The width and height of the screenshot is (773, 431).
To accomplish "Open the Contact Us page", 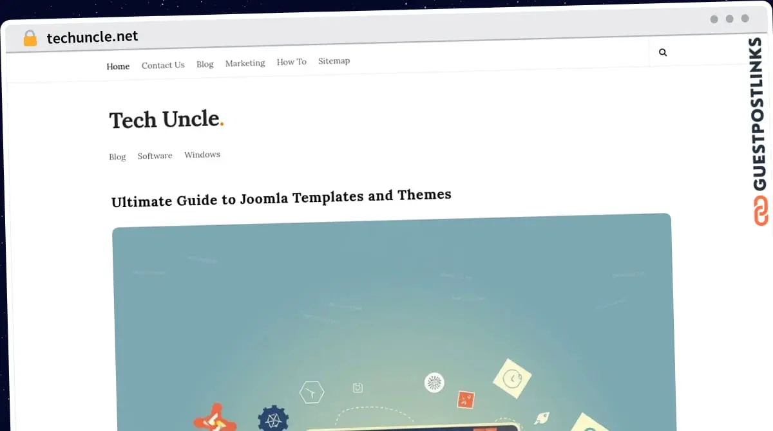I will pos(163,65).
